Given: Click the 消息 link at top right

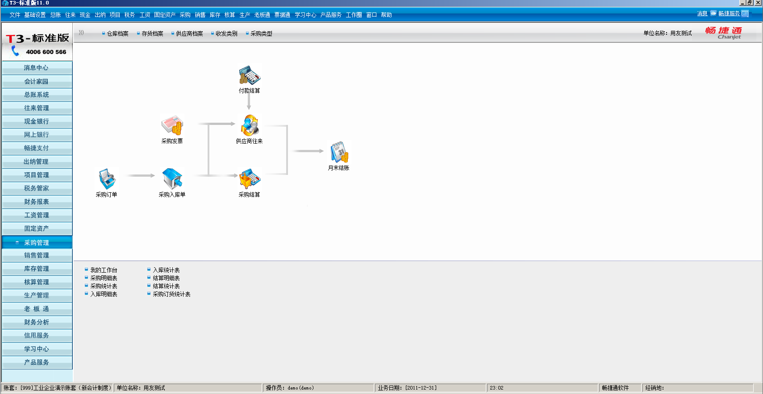Looking at the screenshot, I should (702, 14).
